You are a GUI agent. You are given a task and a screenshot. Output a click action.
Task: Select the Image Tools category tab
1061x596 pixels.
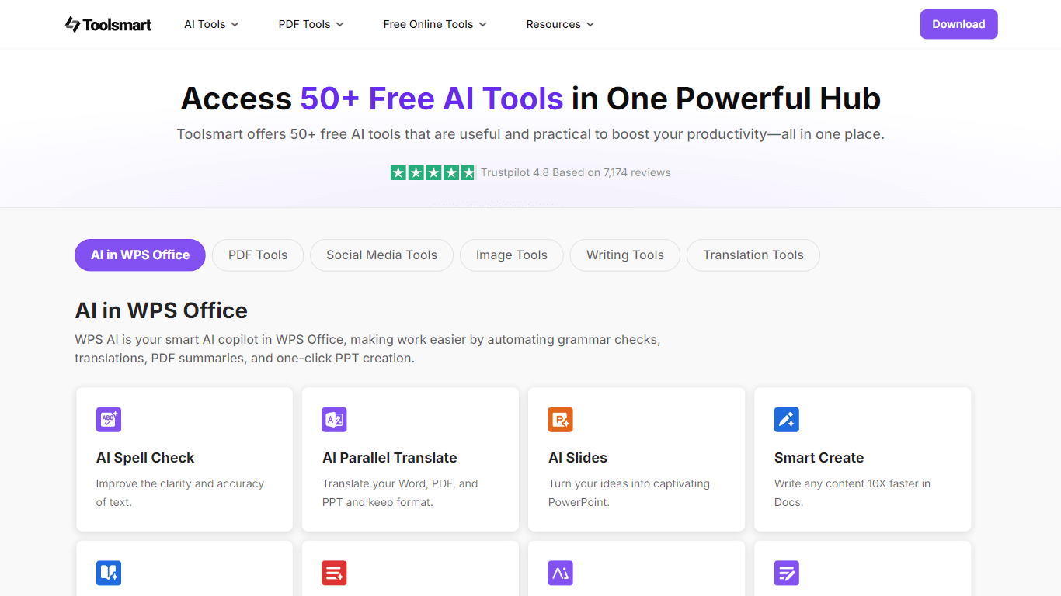(x=512, y=255)
